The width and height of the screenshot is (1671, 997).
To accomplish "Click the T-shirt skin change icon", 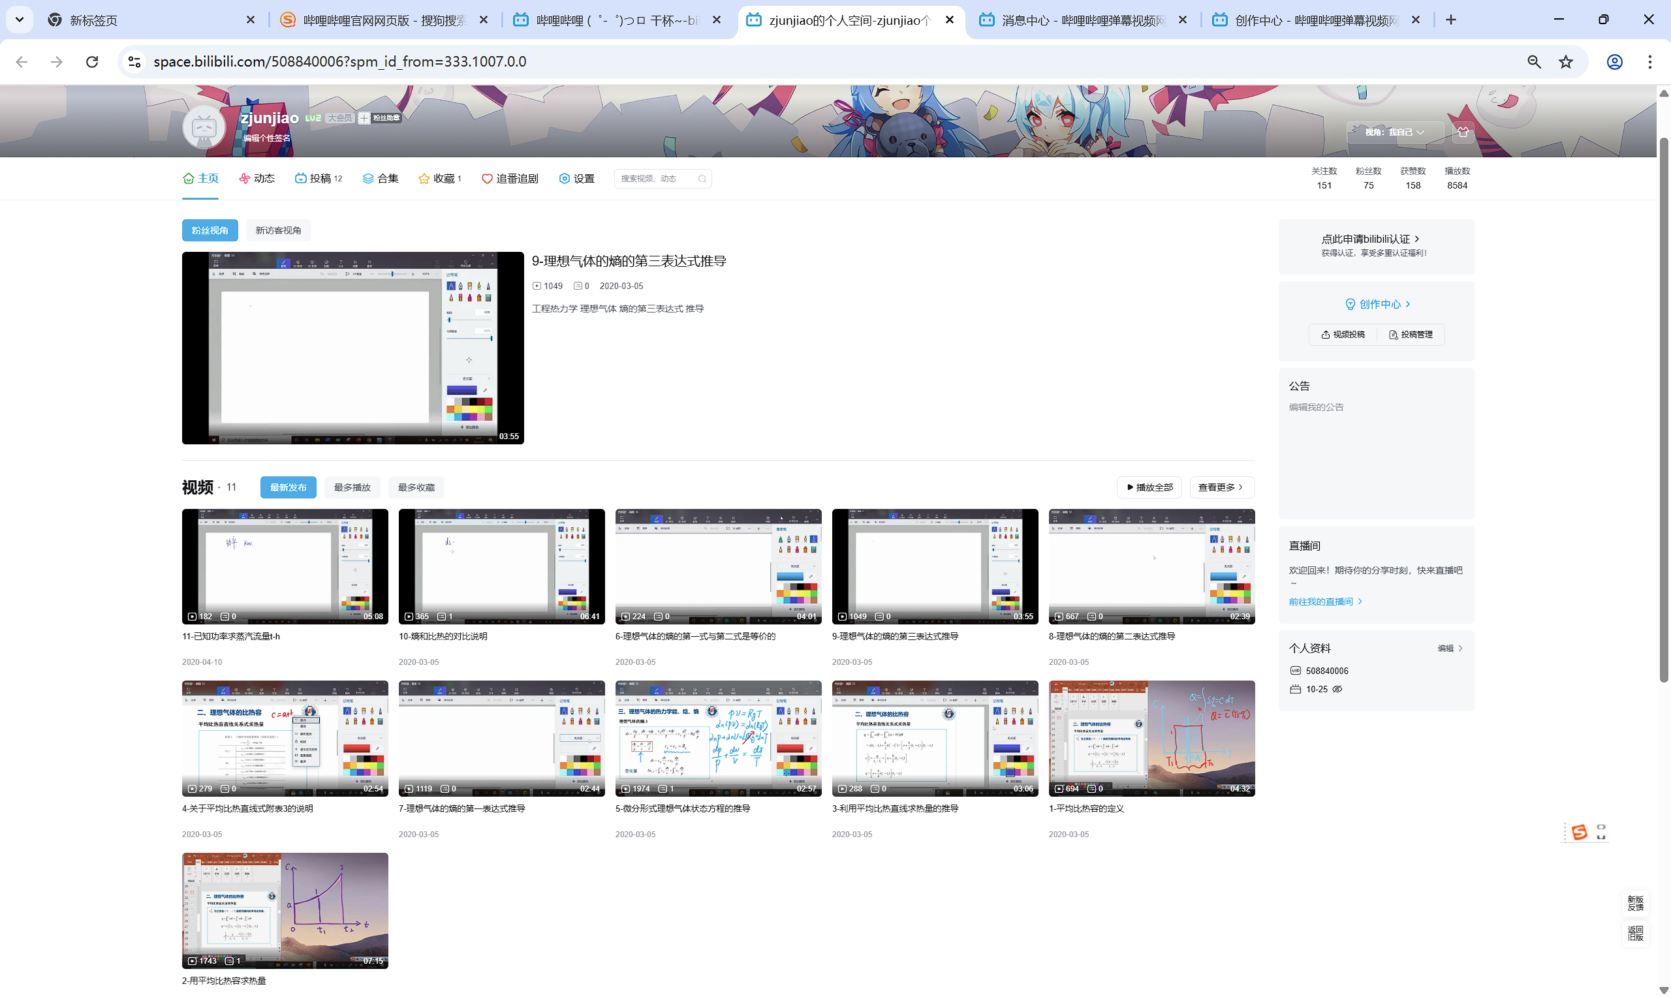I will (1463, 132).
